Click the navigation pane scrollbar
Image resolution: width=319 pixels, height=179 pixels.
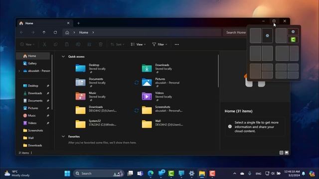coord(52,82)
